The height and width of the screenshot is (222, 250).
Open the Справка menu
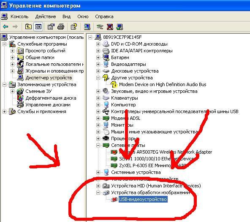pyautogui.click(x=104, y=16)
